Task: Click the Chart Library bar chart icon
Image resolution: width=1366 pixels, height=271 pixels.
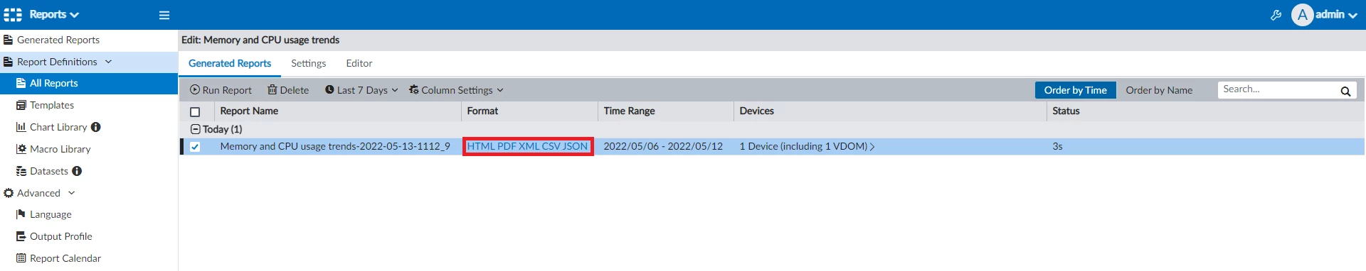Action: [21, 127]
